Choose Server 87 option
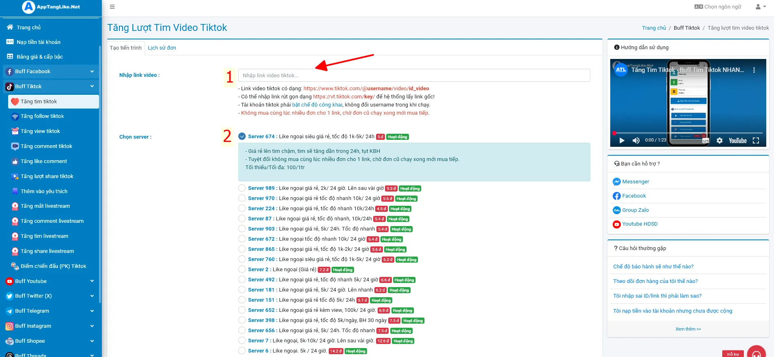This screenshot has width=774, height=357. tap(242, 219)
